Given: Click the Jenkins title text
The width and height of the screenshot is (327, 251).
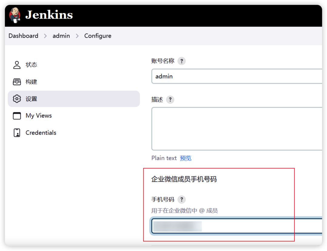Looking at the screenshot, I should click(49, 15).
